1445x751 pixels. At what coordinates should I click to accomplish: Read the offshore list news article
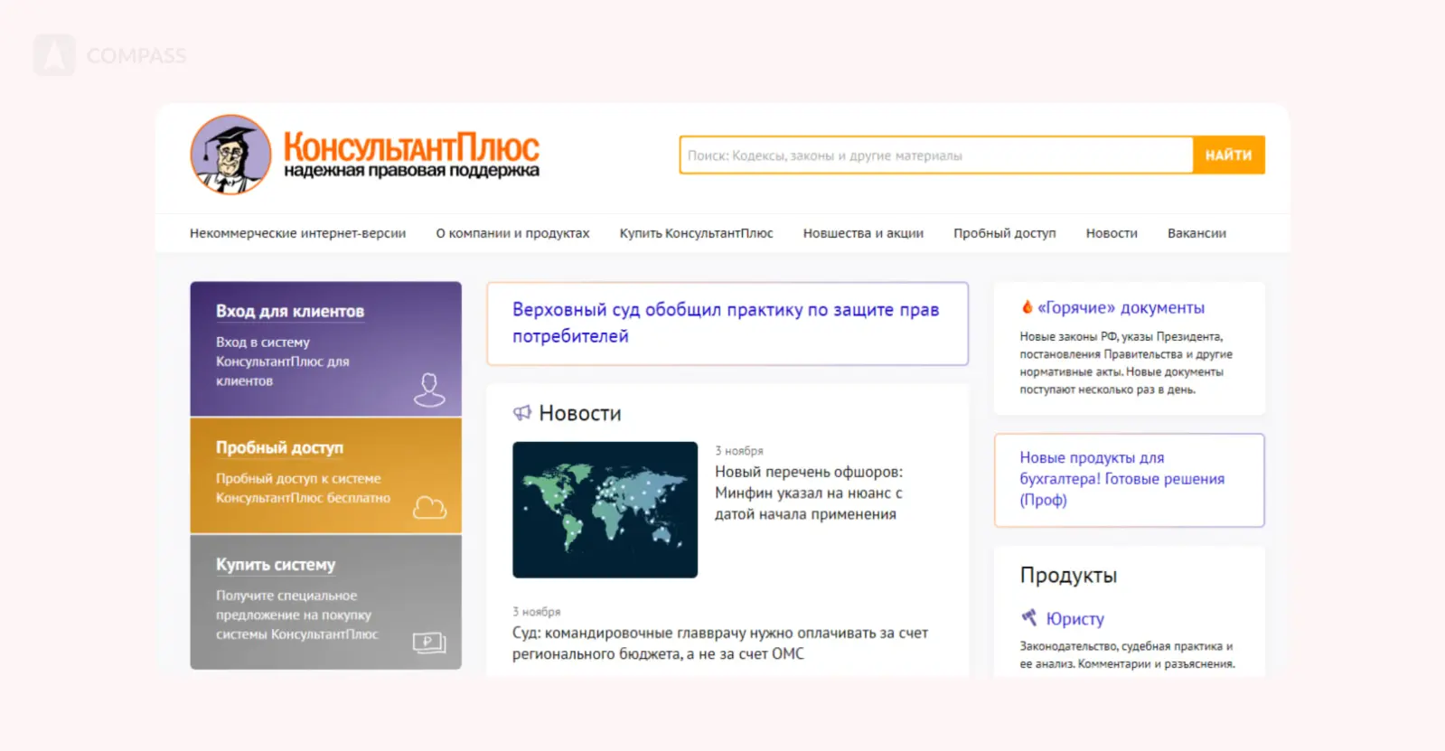pos(808,493)
